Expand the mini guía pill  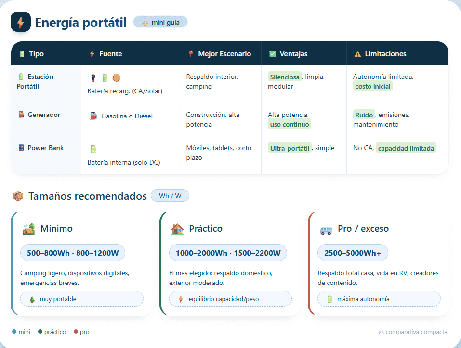point(160,22)
